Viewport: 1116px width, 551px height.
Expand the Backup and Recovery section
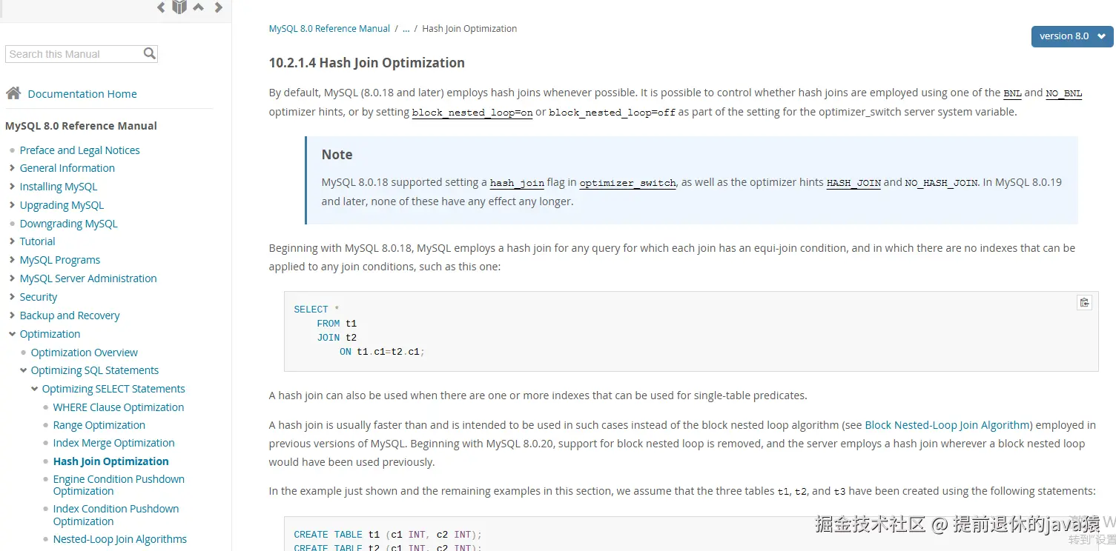point(12,315)
